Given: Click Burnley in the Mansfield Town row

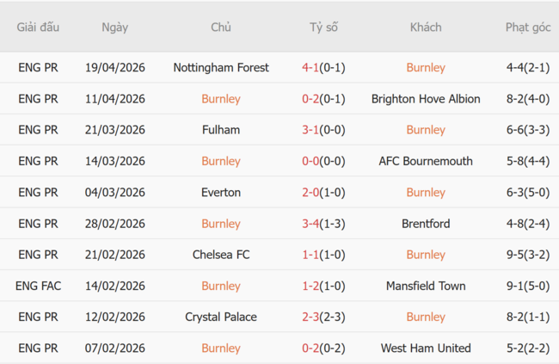Looking at the screenshot, I should coord(221,286).
